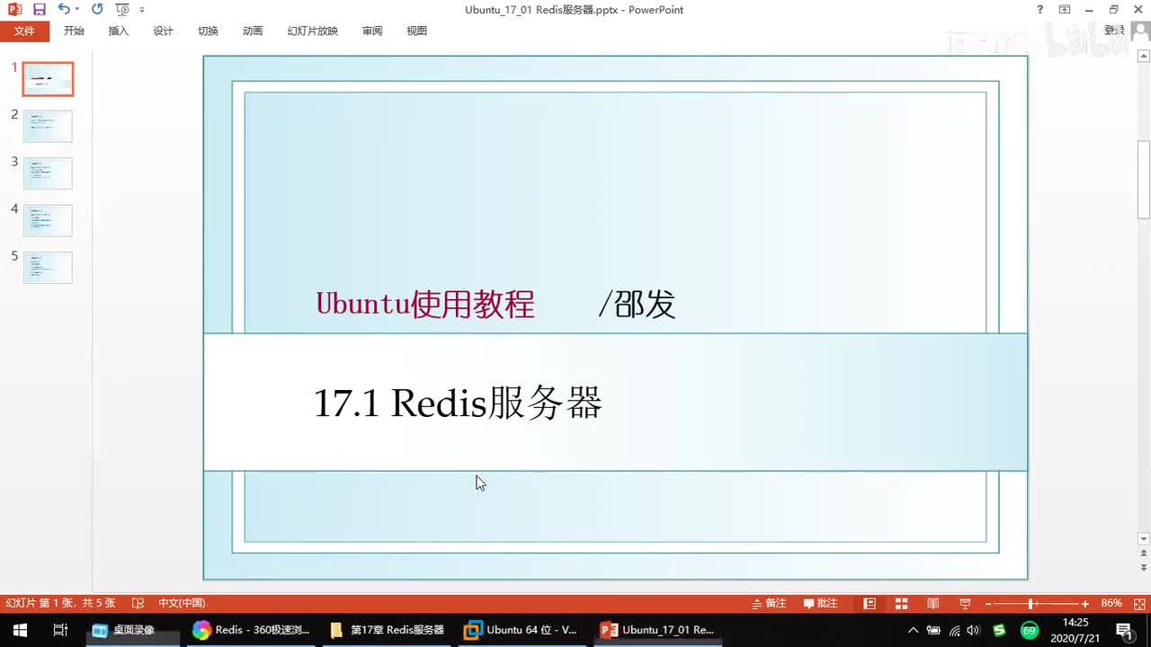The width and height of the screenshot is (1151, 647).
Task: Switch to the 幻灯片放映 ribbon tab
Action: [x=313, y=31]
